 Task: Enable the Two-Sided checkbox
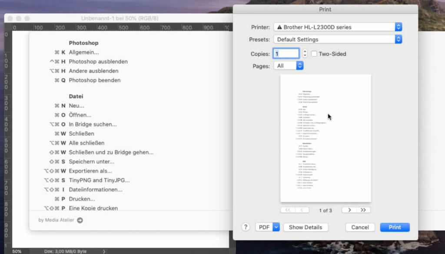[x=314, y=53]
